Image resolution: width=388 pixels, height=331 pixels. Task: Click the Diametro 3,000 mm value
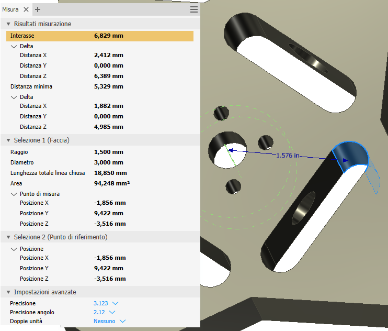pos(109,162)
